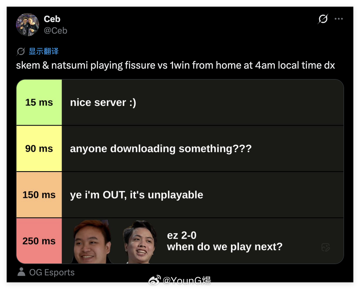Screen dimensions: 360x289
Task: Select the orange 150 ms tier cell
Action: (39, 195)
